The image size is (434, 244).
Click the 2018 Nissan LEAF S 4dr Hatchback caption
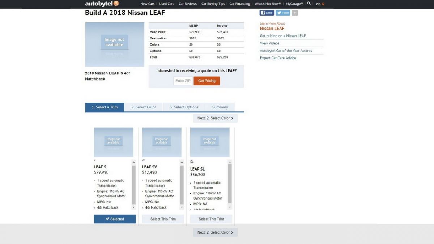tap(107, 76)
